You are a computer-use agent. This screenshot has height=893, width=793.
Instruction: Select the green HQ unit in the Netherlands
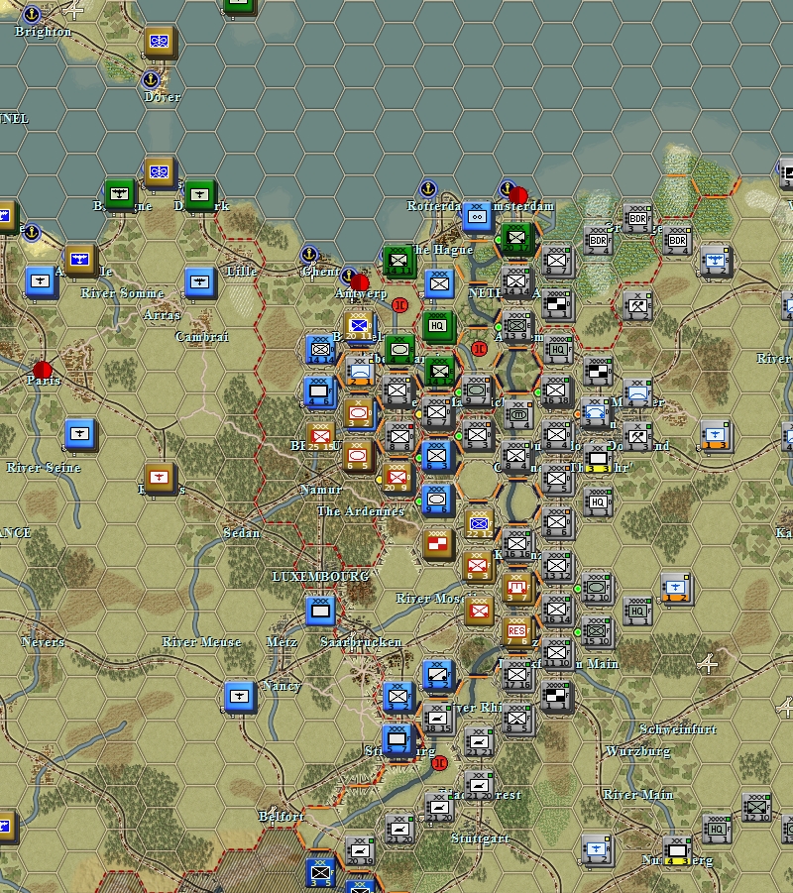(437, 326)
